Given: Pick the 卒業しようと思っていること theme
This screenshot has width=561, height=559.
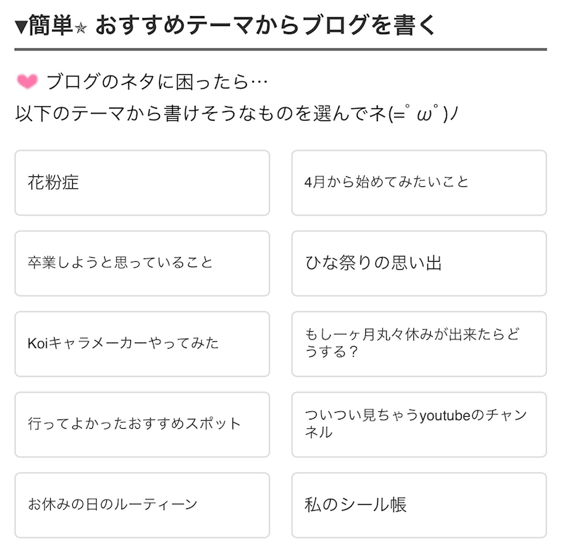Looking at the screenshot, I should pyautogui.click(x=142, y=263).
